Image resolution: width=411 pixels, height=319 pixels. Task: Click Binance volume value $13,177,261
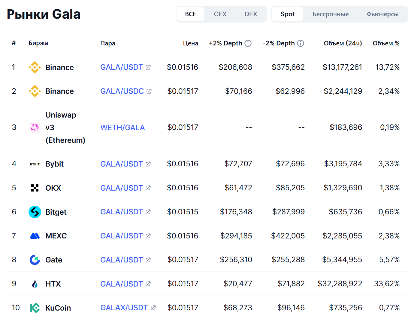pyautogui.click(x=342, y=67)
